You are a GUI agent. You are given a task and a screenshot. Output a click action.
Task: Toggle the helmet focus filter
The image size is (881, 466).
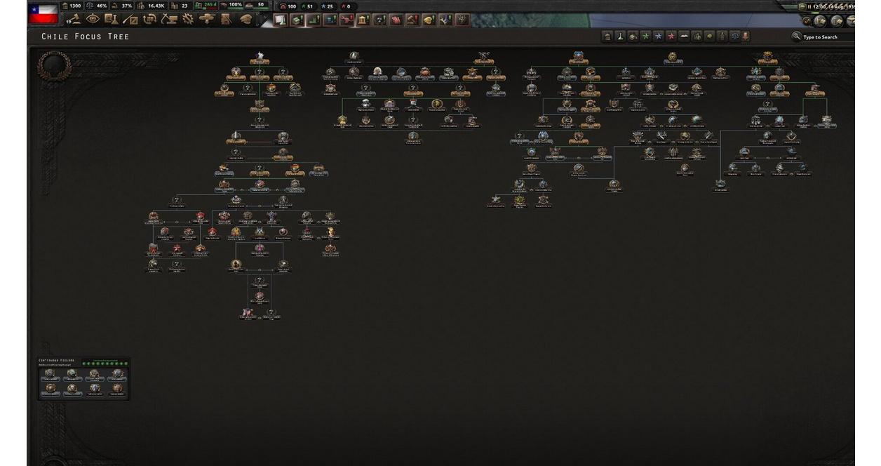click(x=710, y=36)
